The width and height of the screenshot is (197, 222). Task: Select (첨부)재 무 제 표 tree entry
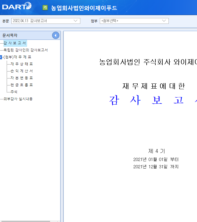tap(17, 57)
